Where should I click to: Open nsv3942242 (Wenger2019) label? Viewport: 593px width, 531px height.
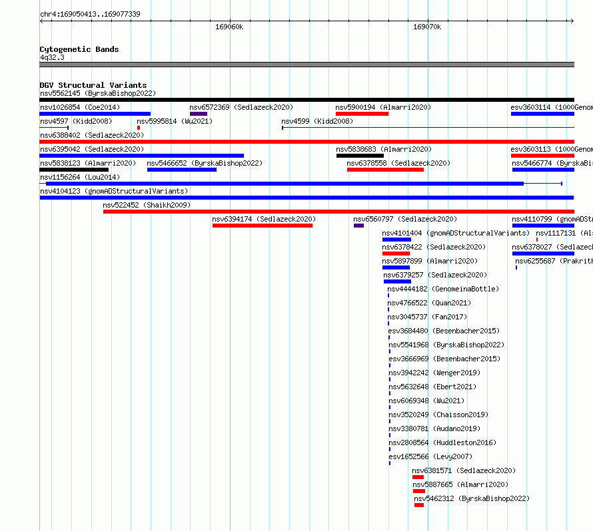click(434, 373)
